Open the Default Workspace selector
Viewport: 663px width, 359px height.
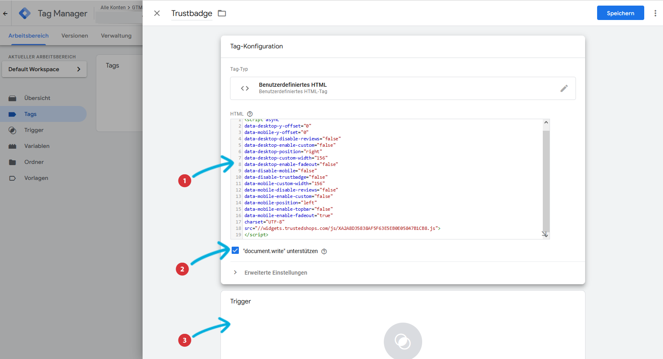coord(44,69)
